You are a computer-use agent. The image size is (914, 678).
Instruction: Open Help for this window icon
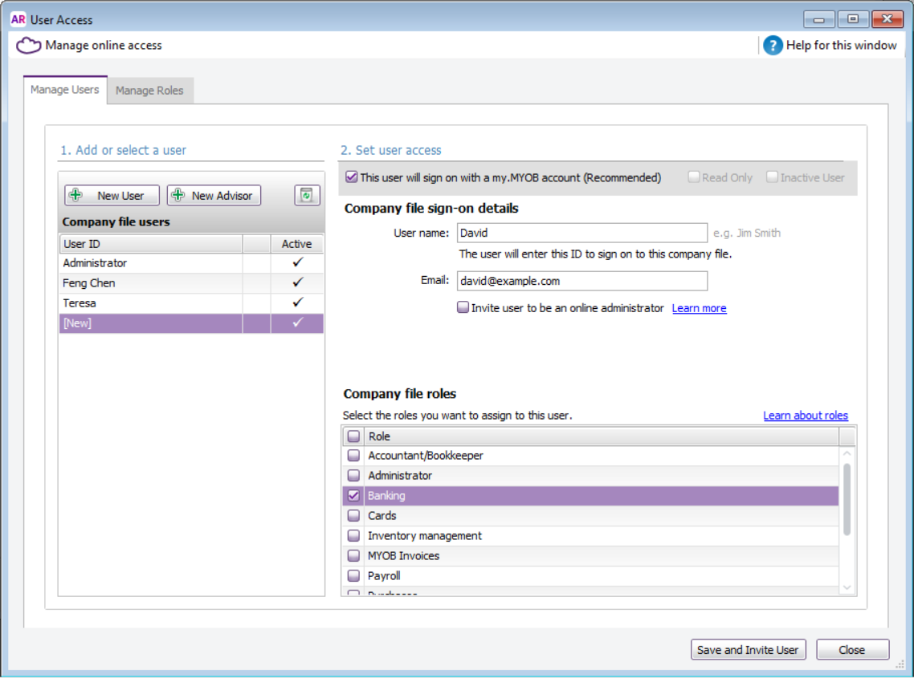773,46
